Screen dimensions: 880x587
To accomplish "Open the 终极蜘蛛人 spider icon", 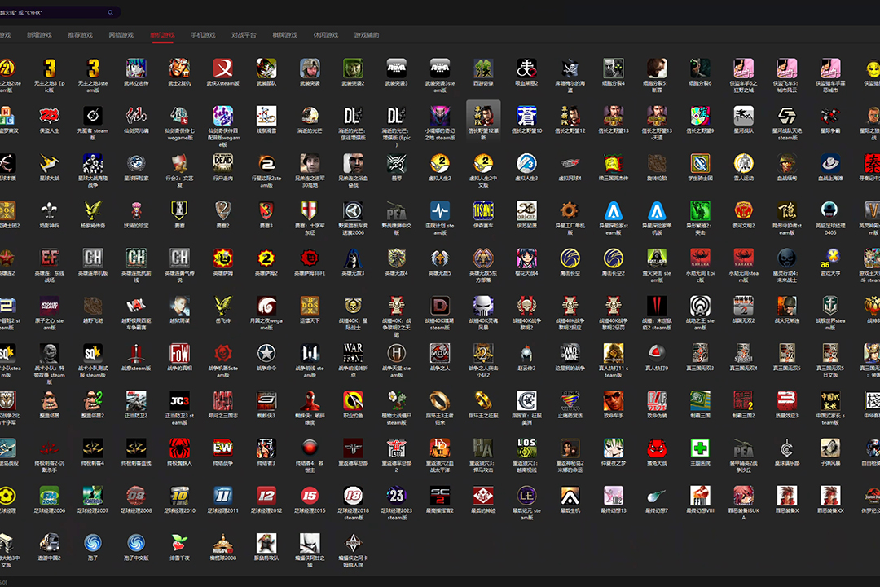I will (x=179, y=448).
